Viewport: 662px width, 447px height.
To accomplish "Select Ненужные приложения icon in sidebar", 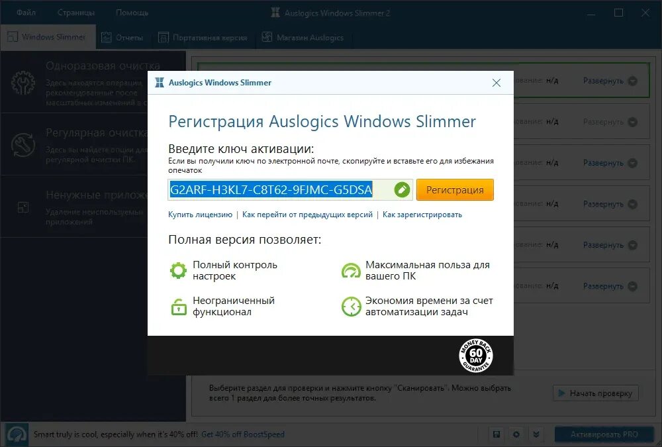I will 23,207.
